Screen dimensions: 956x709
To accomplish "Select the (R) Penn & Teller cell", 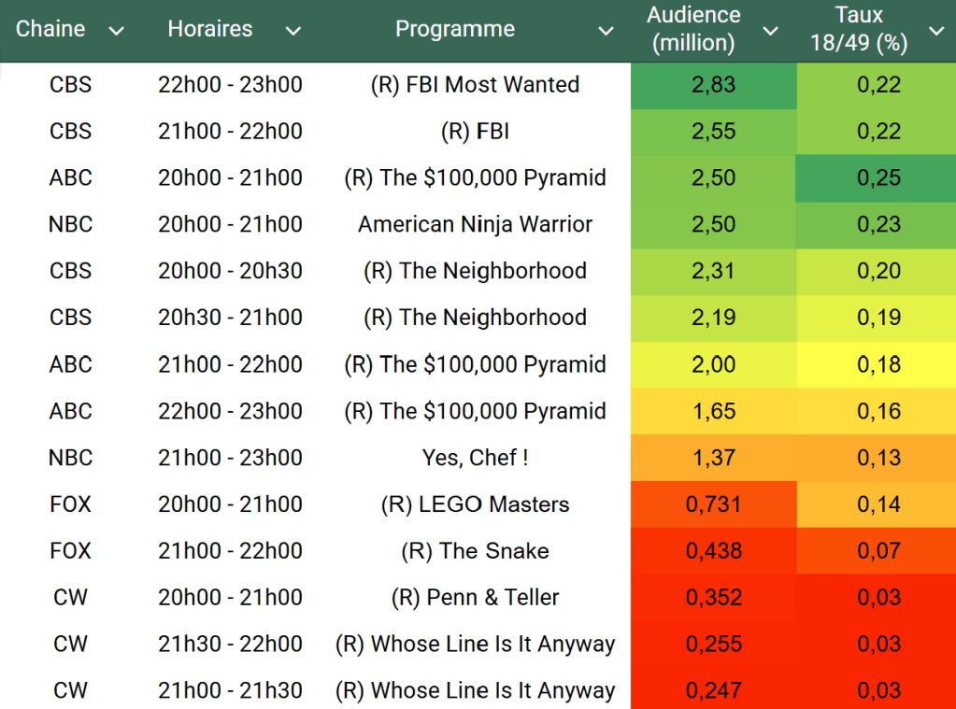I will coord(475,598).
